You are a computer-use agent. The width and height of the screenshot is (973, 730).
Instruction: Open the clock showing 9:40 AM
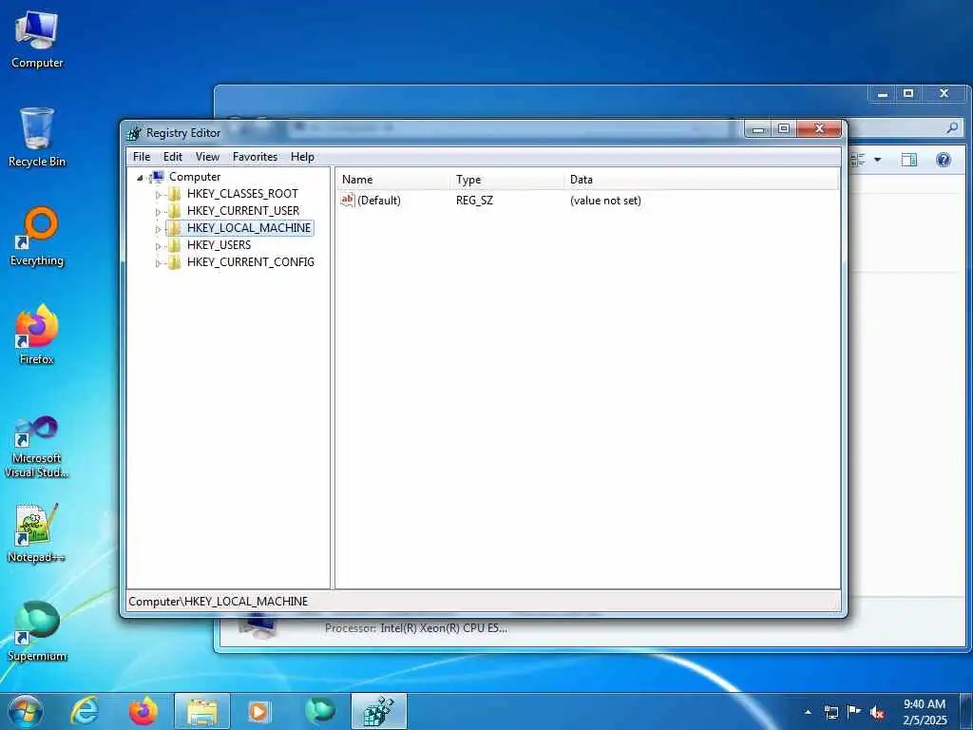pos(925,712)
